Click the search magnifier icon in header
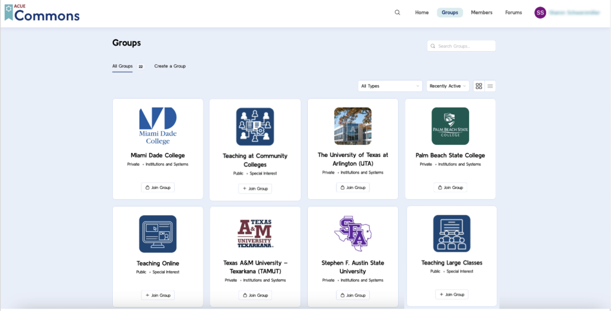 (397, 13)
